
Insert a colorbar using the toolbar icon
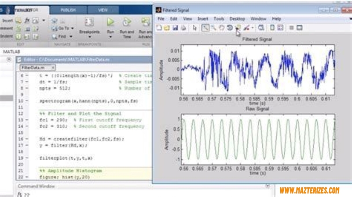coord(272,28)
